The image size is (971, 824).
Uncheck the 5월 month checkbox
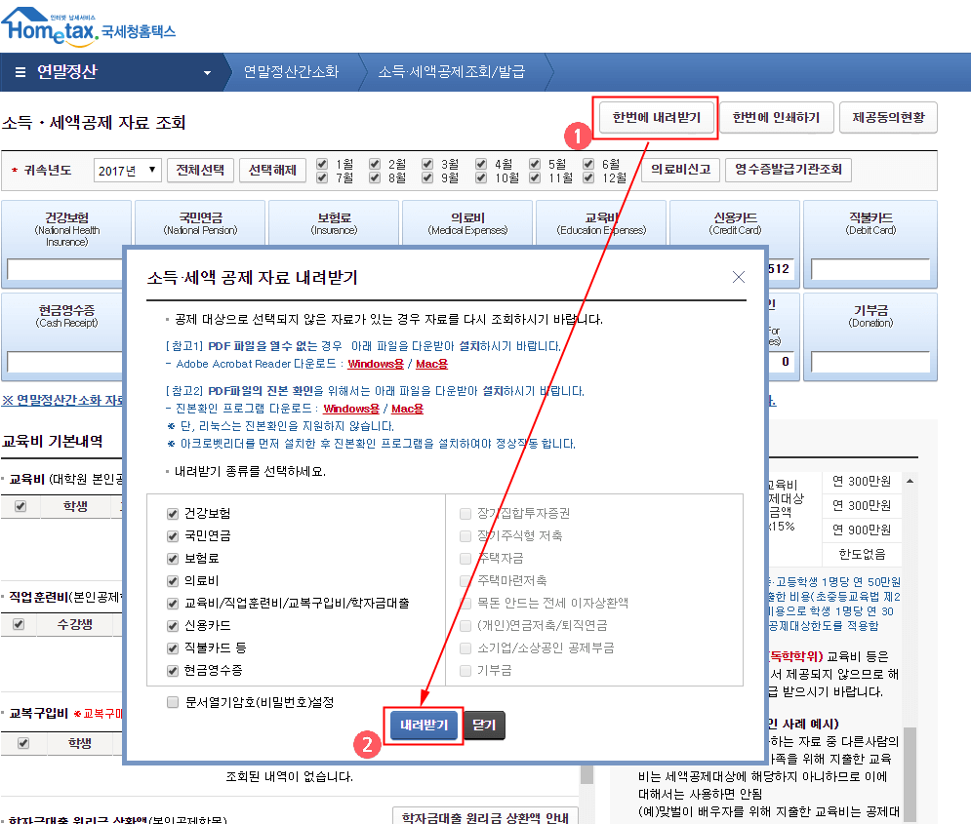[534, 163]
